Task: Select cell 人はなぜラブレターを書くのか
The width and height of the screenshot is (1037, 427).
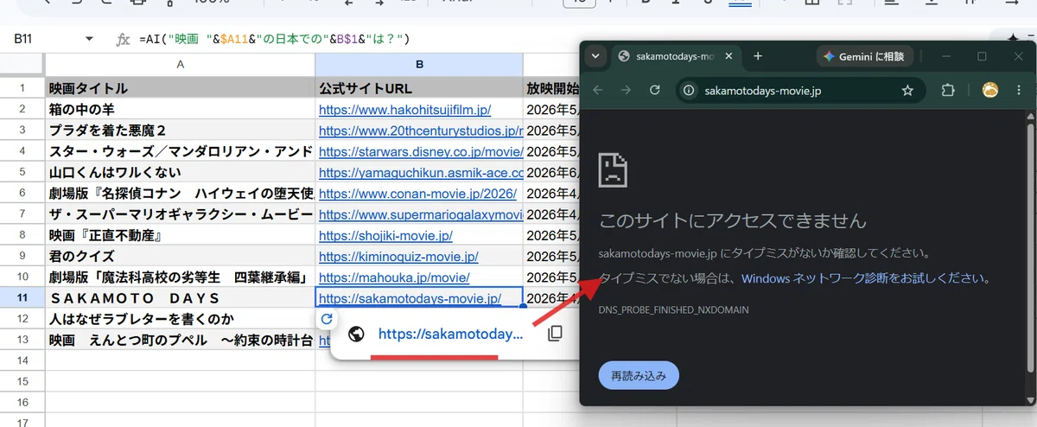Action: (x=180, y=319)
